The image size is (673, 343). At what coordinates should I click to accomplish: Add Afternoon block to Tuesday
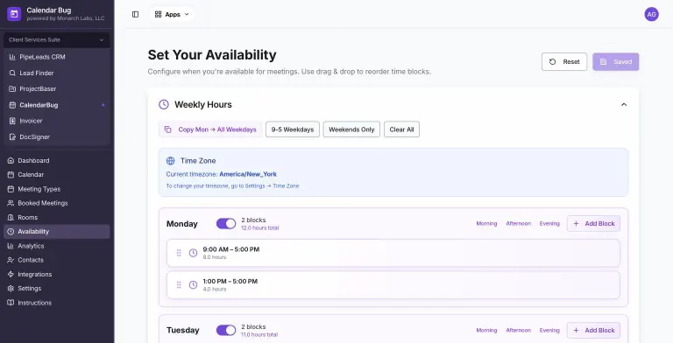point(518,330)
